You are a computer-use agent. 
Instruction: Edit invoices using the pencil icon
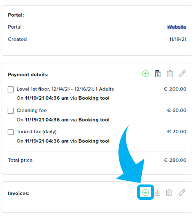(182, 192)
